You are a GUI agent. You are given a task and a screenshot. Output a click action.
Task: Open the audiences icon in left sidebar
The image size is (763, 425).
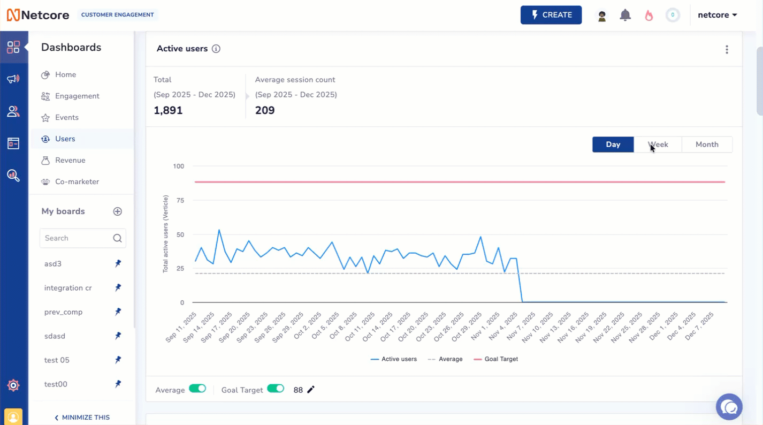pos(14,111)
